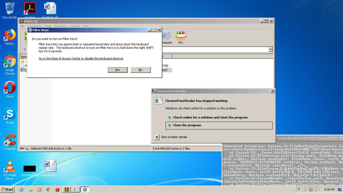Image resolution: width=343 pixels, height=193 pixels.
Task: Maximize the Zoom.zip WinRAR window
Action: click(x=266, y=21)
